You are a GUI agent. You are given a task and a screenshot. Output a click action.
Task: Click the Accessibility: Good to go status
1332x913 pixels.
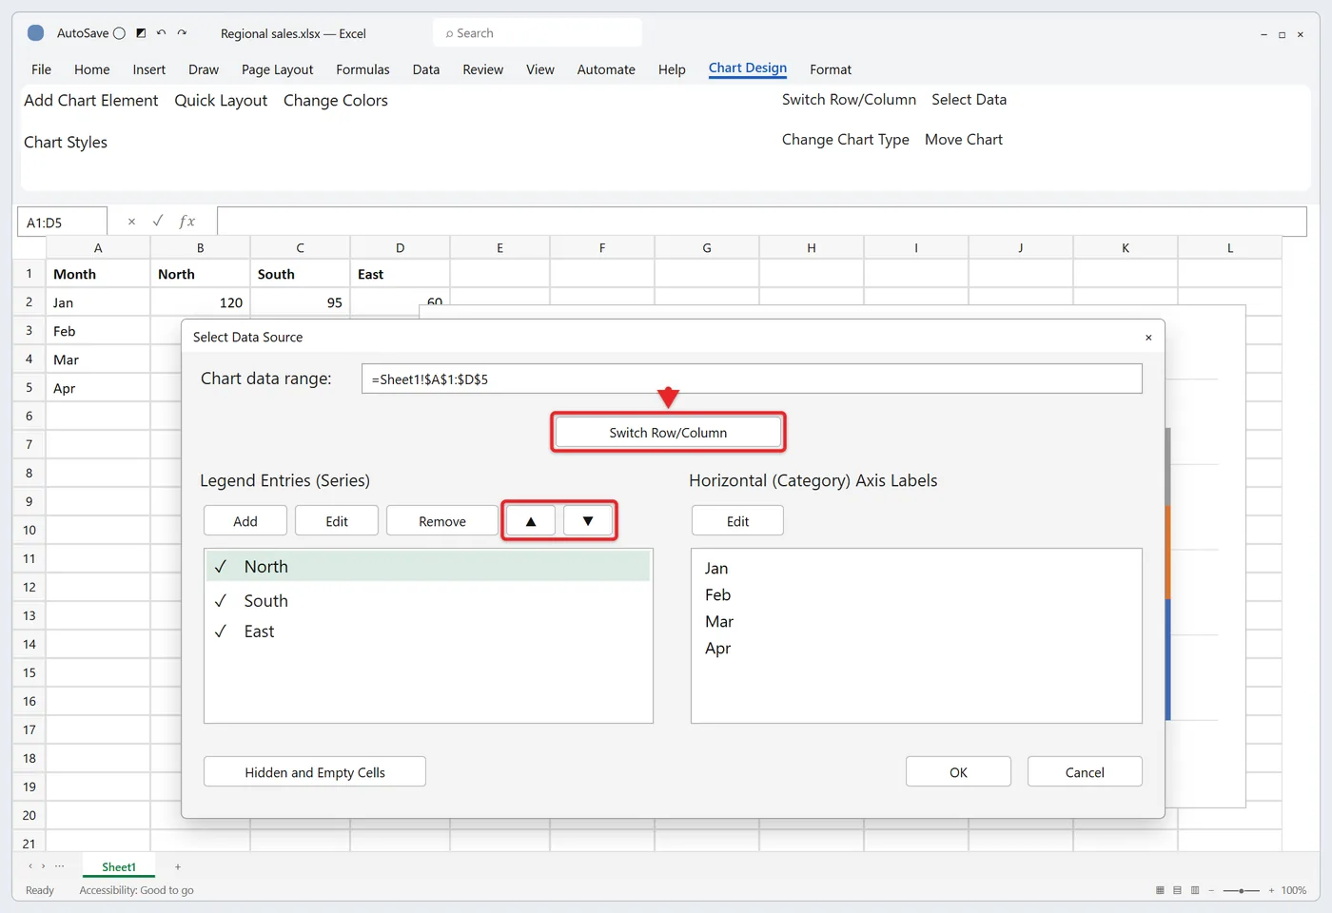coord(136,890)
